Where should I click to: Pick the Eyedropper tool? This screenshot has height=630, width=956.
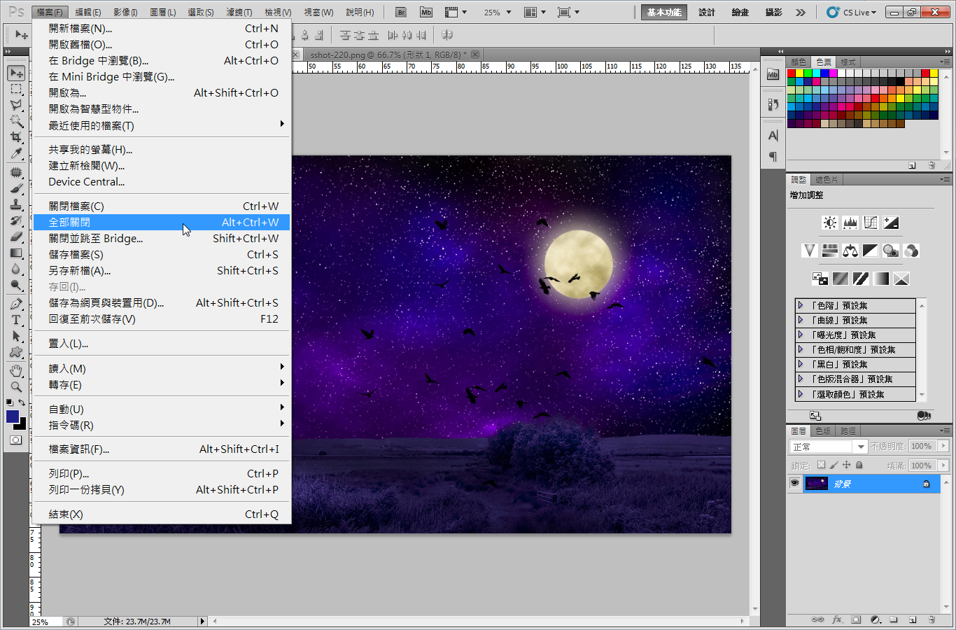tap(16, 153)
